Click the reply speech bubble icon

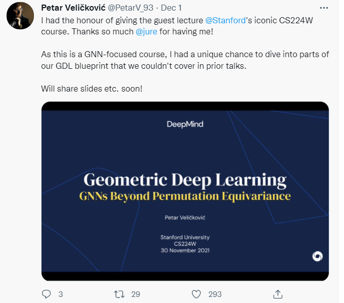(x=46, y=294)
